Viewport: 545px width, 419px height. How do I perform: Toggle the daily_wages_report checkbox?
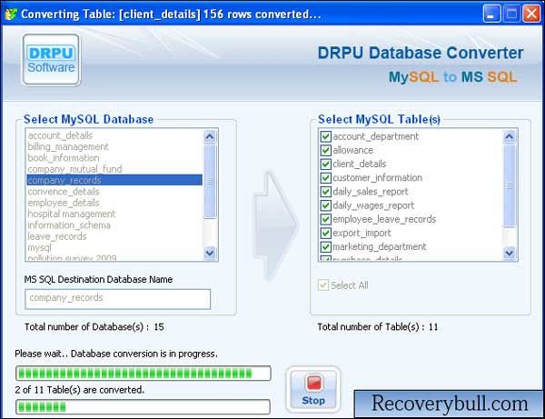coord(326,205)
